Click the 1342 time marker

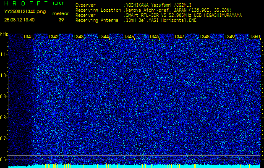pyautogui.click(x=54, y=37)
